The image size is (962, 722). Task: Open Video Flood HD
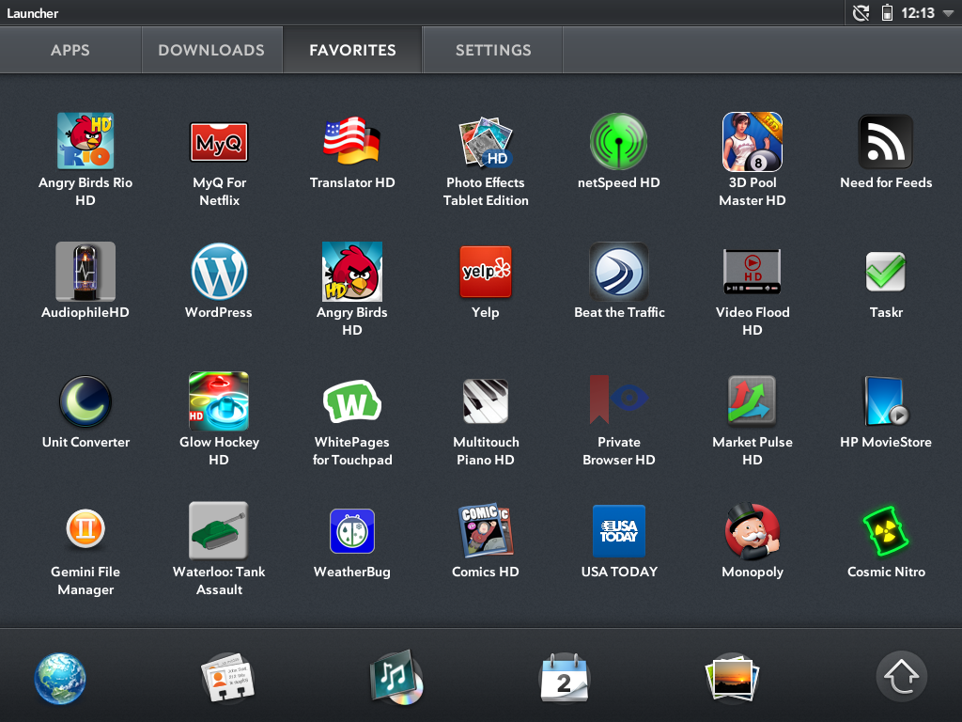tap(753, 272)
